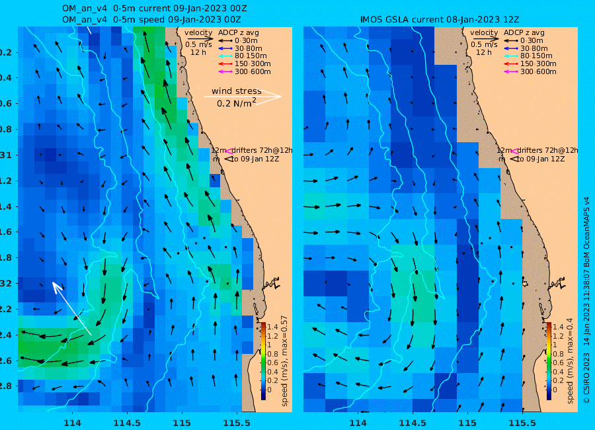Select the right panel speed color bar
Viewport: 595px width, 430px height.
pyautogui.click(x=549, y=361)
